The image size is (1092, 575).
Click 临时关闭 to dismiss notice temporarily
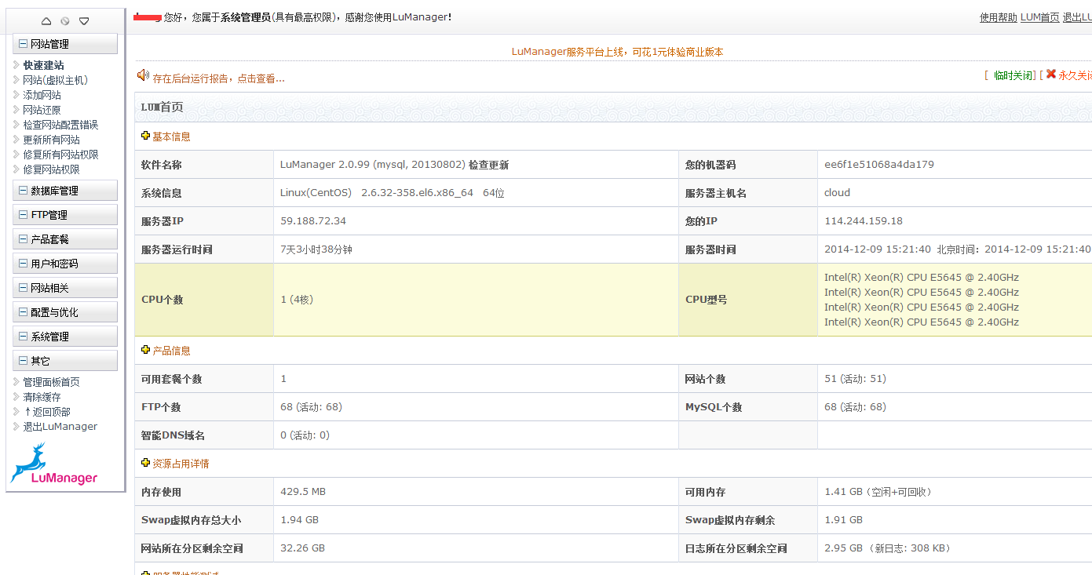1013,75
